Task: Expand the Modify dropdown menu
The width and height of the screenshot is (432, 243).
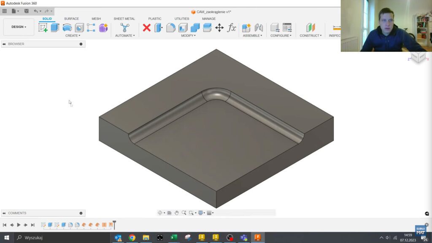Action: 188,36
